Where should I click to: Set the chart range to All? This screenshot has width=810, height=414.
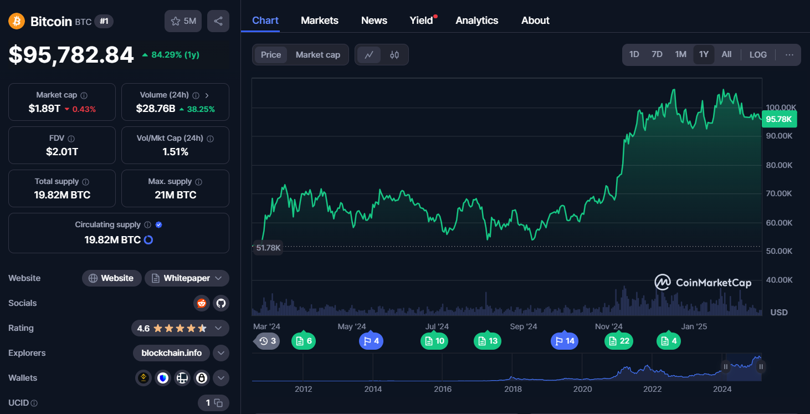[726, 54]
